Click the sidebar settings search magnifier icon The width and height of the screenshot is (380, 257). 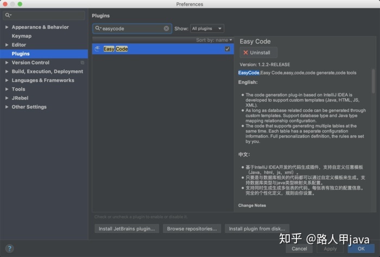point(8,15)
